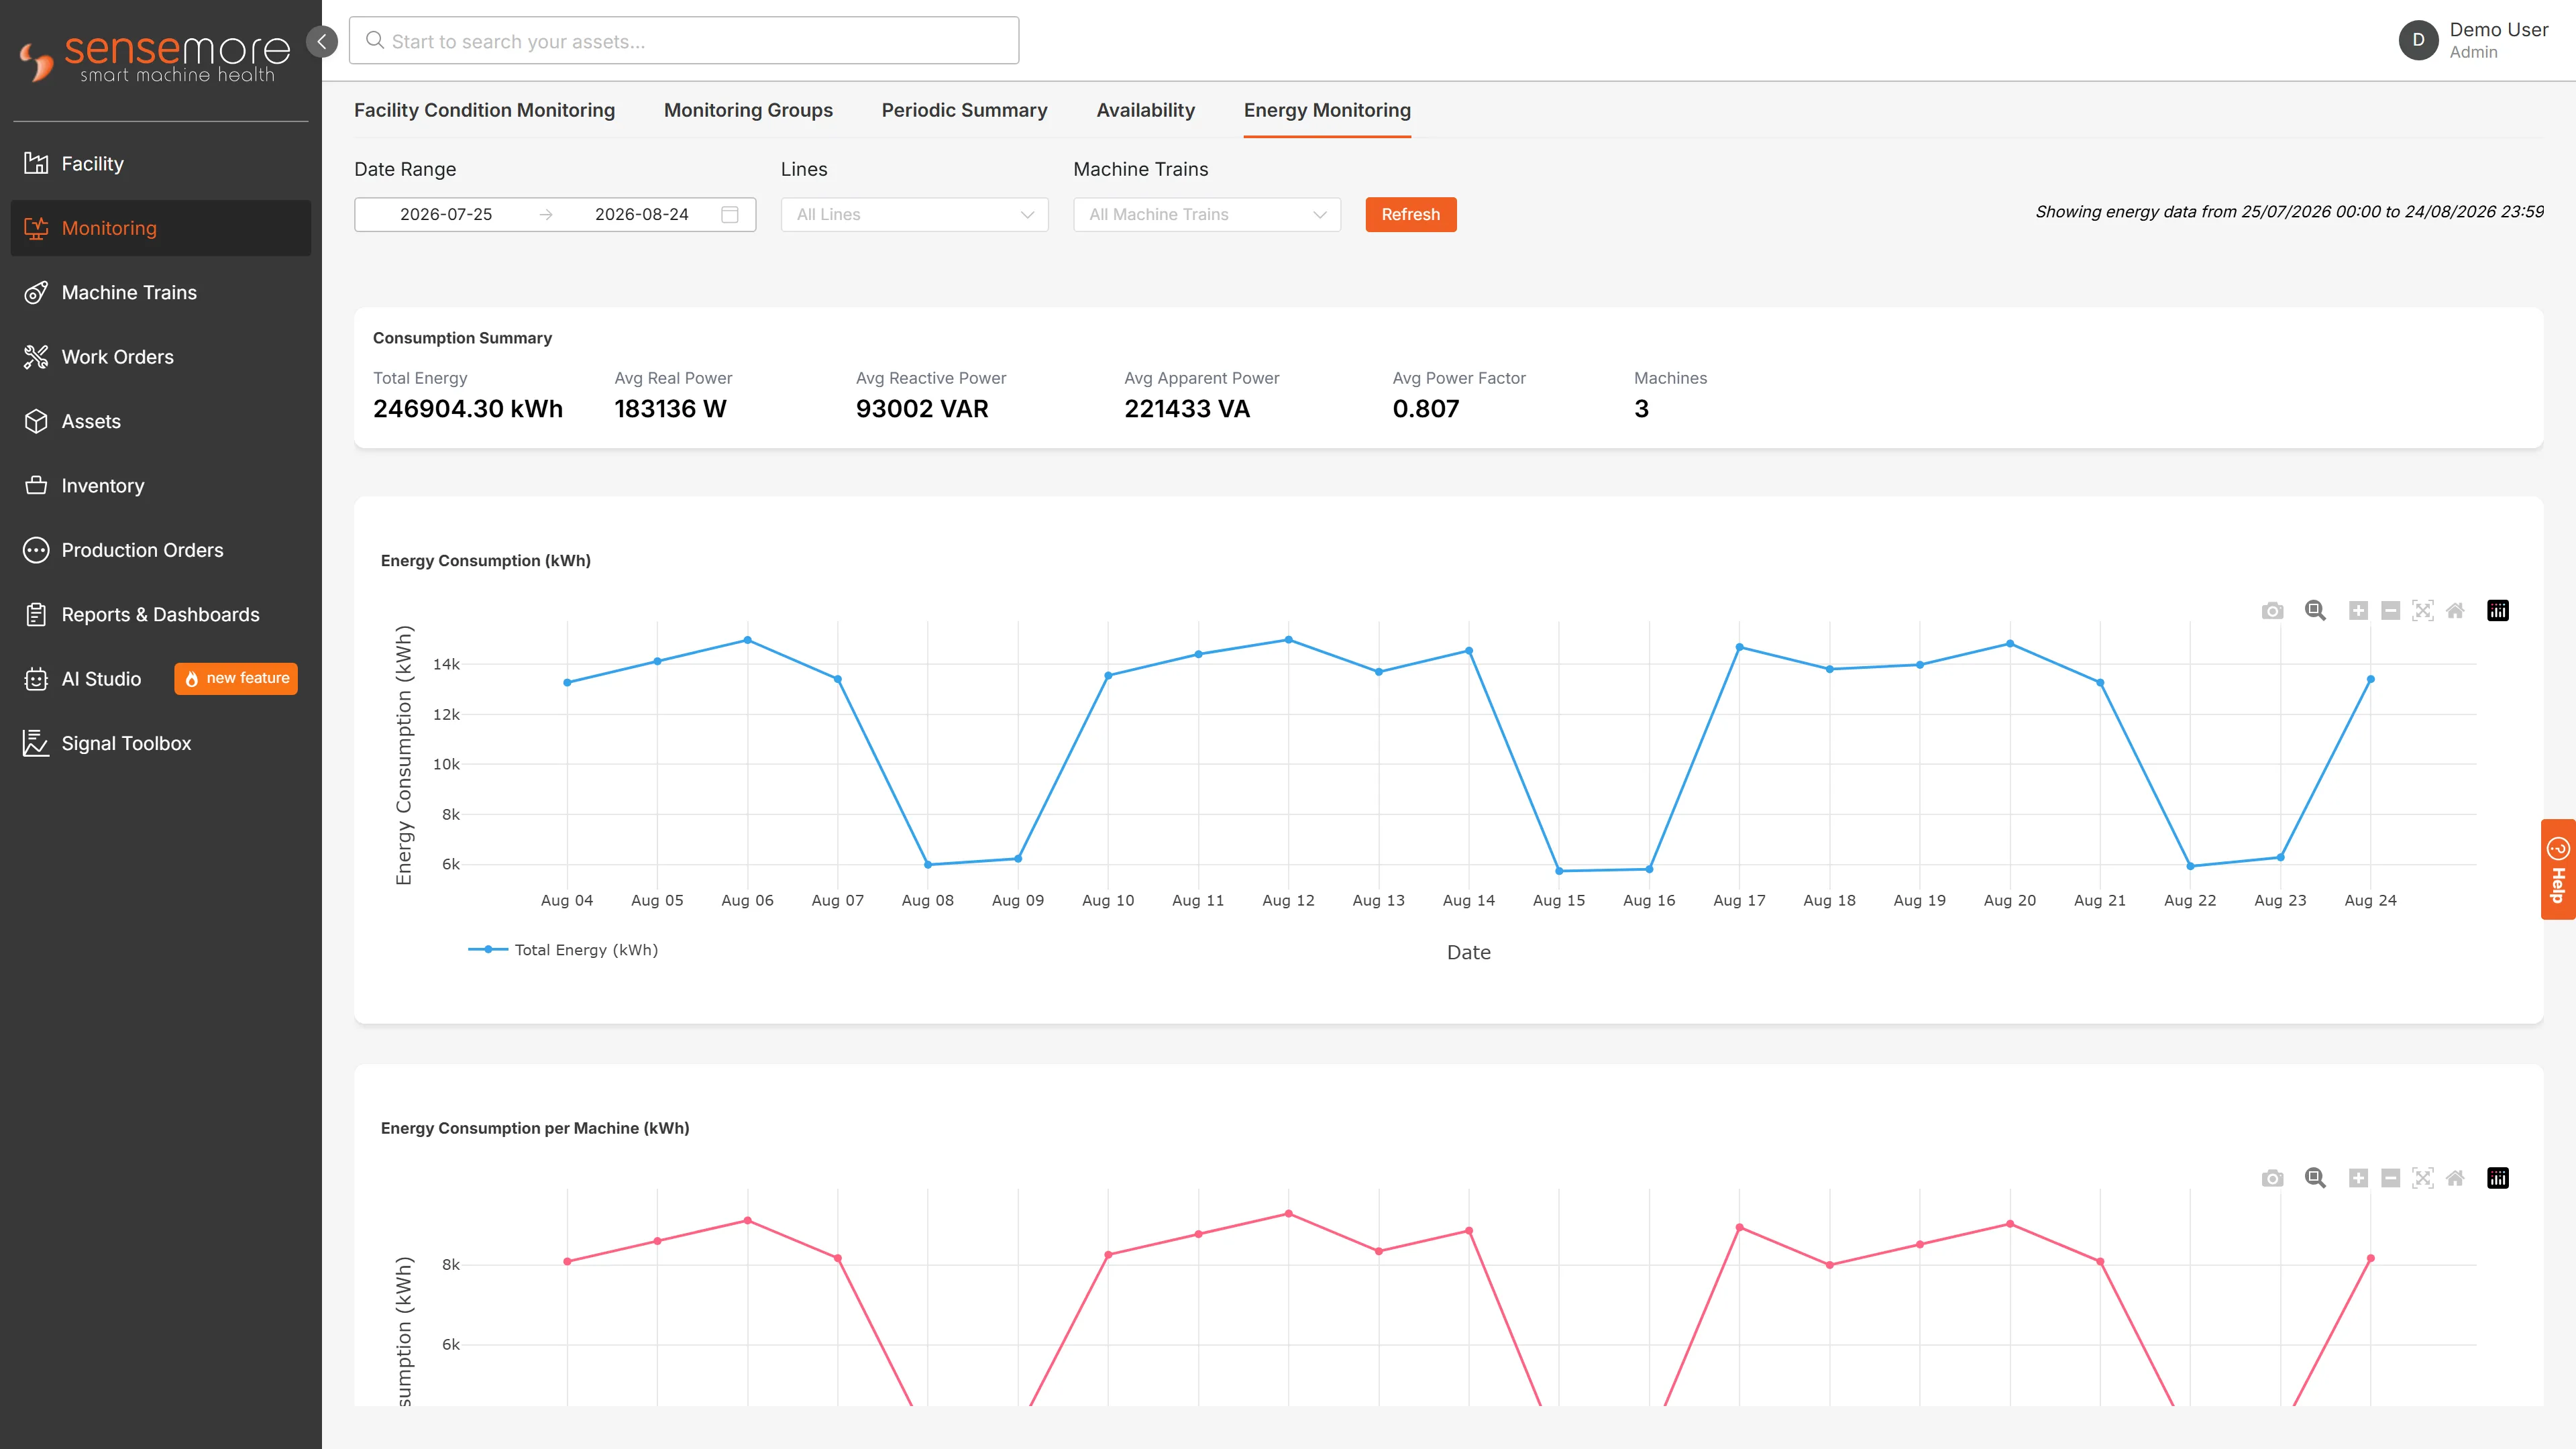Screen dimensions: 2576x1449
Task: Autoscale the per Machine chart
Action: [2422, 1178]
